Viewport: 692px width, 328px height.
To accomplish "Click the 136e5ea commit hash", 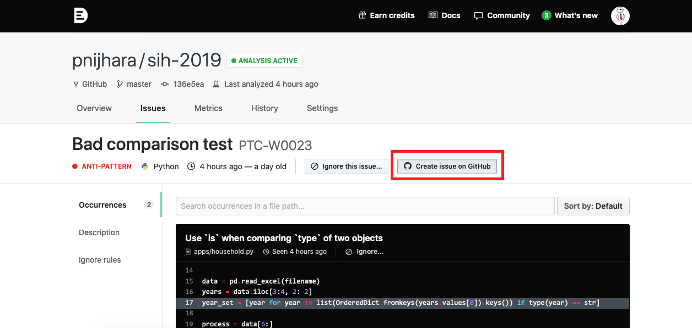I will pos(182,84).
